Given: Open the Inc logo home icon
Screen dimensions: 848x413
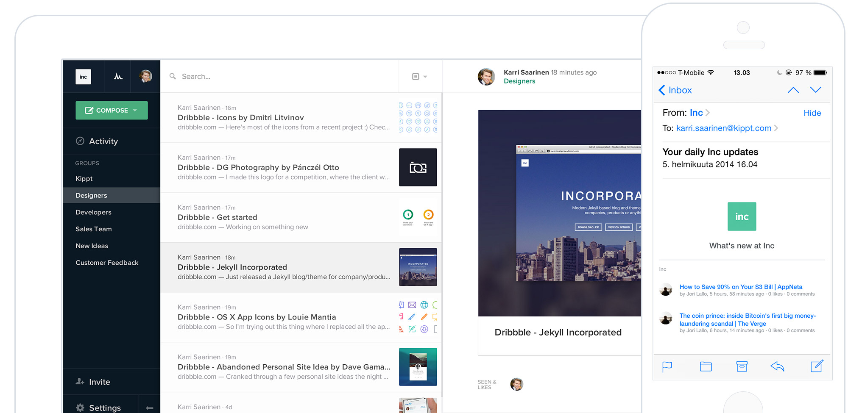Looking at the screenshot, I should [83, 77].
